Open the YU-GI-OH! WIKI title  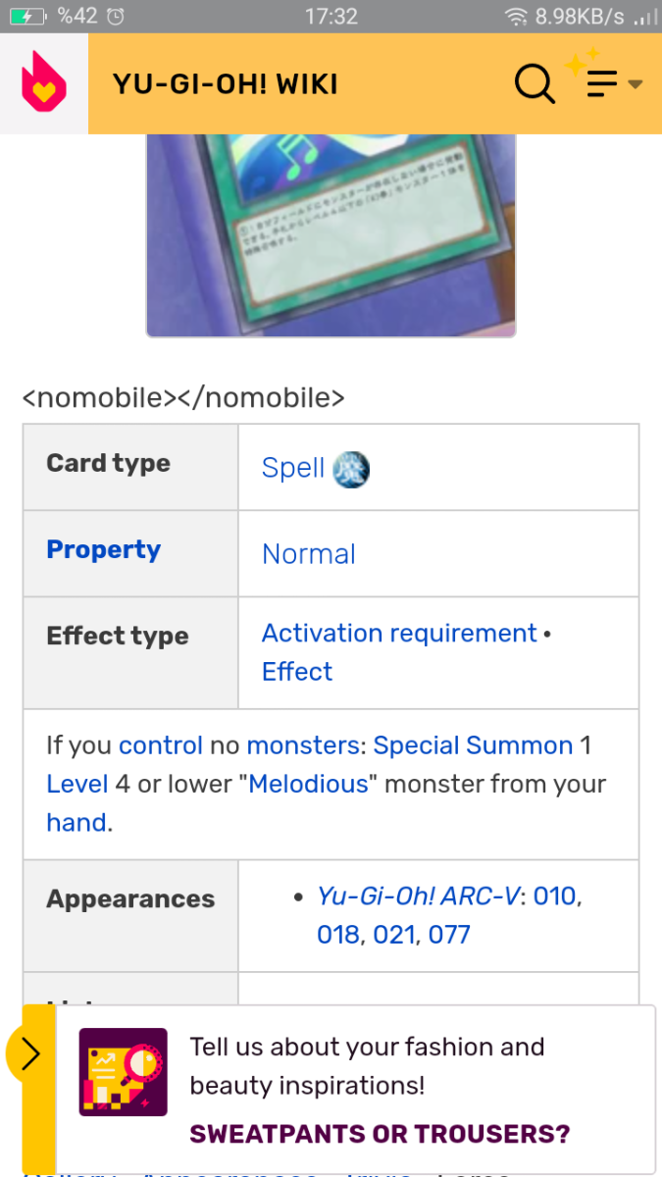pos(226,84)
